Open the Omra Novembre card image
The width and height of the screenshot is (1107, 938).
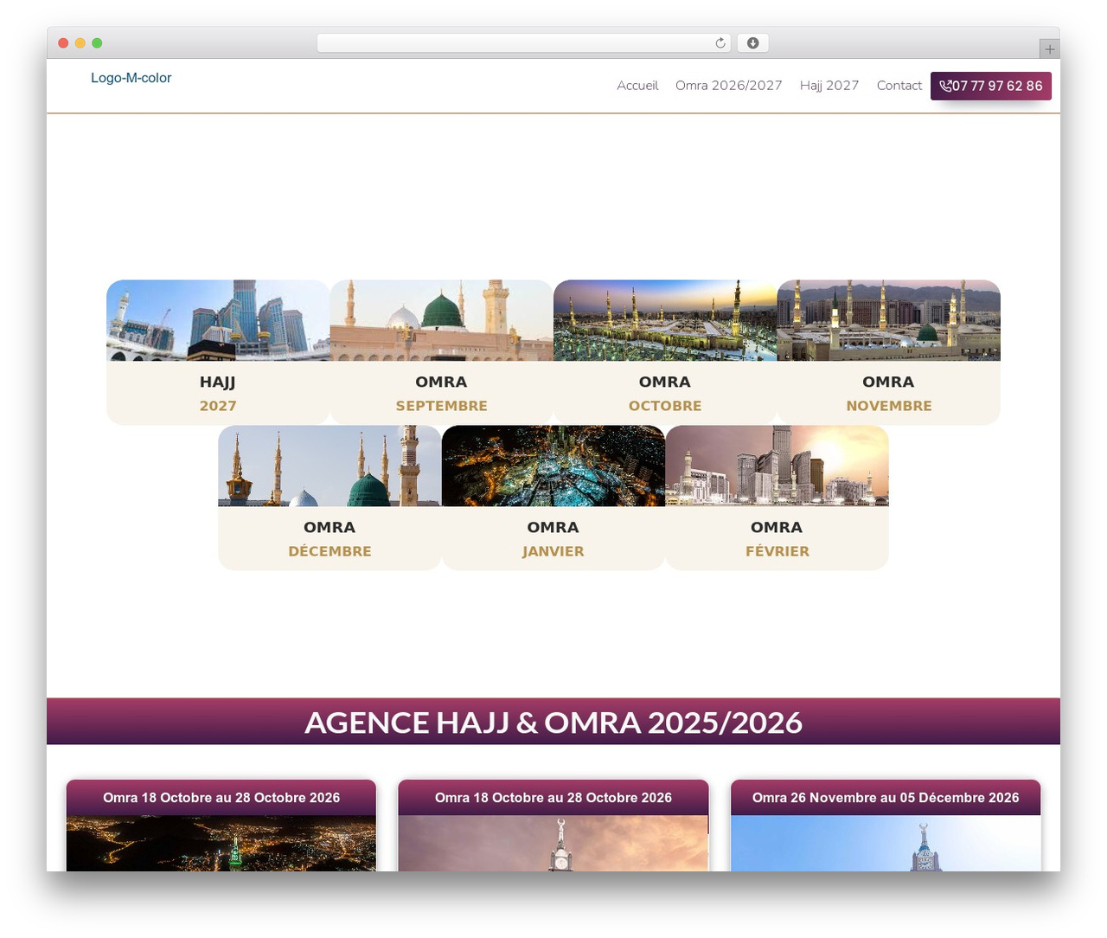tap(888, 320)
